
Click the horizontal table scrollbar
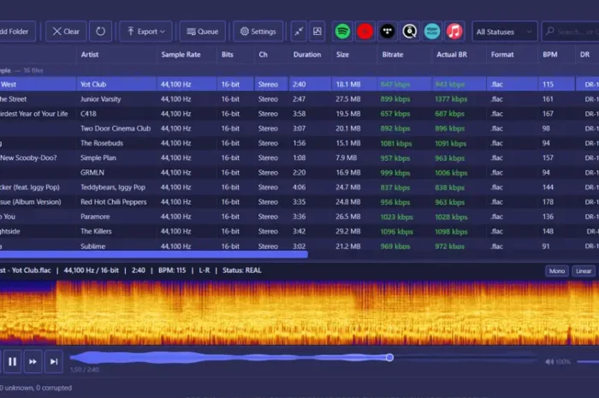[x=153, y=255]
